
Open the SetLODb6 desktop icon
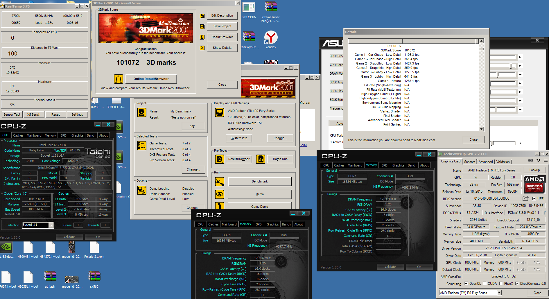coord(249,10)
